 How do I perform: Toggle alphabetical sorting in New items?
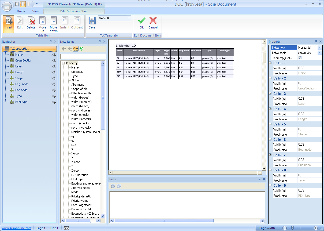(76, 49)
